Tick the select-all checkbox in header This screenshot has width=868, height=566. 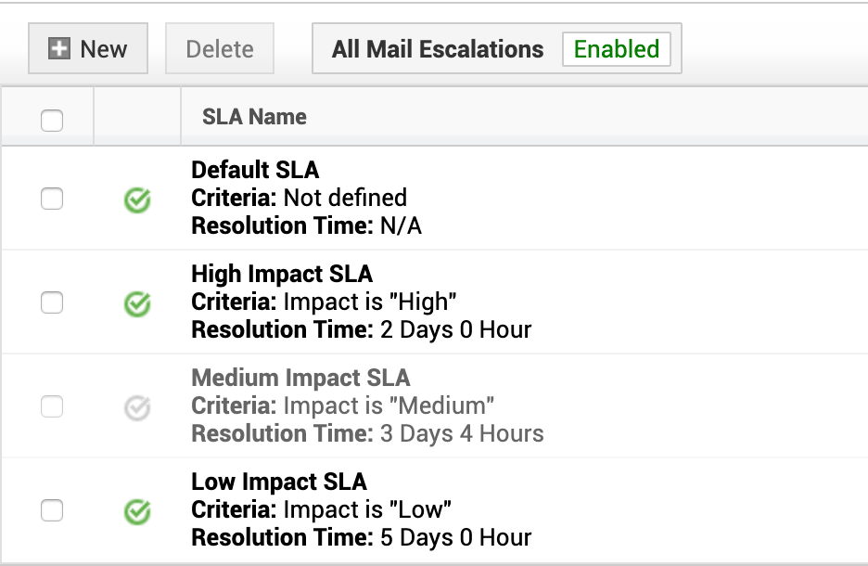point(52,120)
